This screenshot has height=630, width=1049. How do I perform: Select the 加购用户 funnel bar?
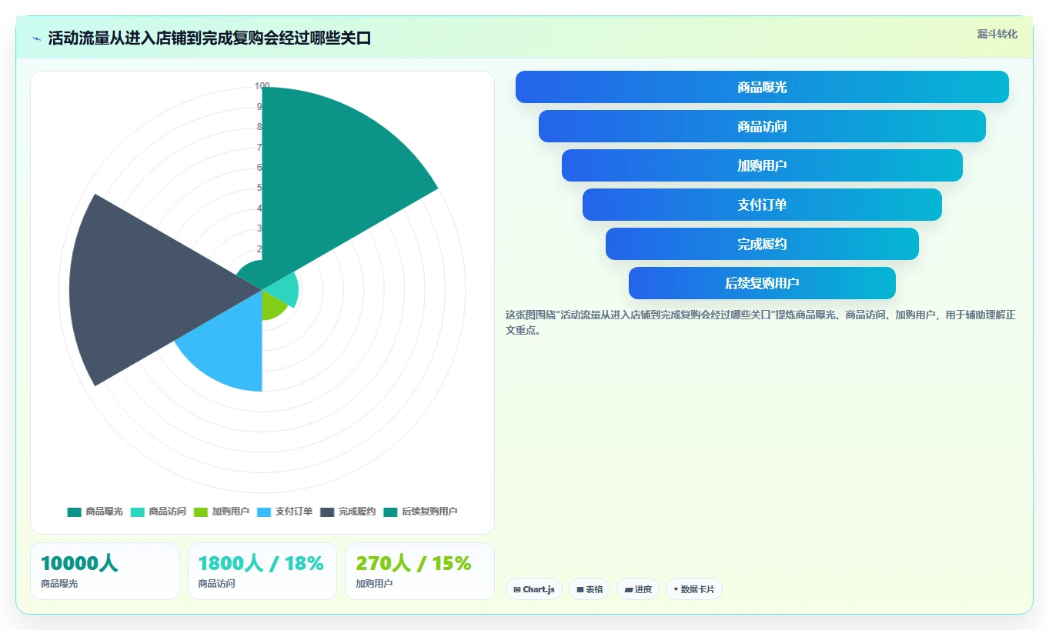coord(762,165)
